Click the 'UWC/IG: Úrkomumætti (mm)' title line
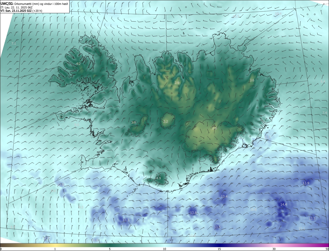The height and width of the screenshot is (251, 329). pos(34,4)
